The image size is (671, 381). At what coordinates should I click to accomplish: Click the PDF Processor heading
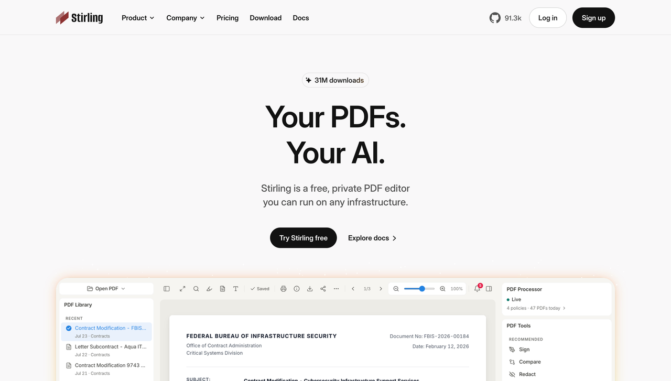524,289
